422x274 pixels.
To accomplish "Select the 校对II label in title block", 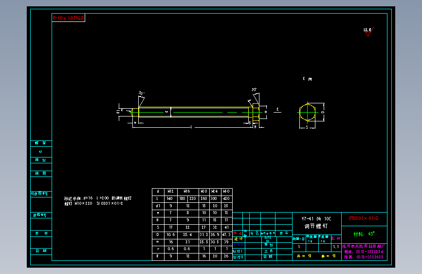I will tap(238, 257).
